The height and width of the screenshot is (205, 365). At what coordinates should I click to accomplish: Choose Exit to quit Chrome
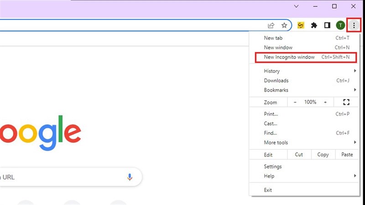(304, 190)
